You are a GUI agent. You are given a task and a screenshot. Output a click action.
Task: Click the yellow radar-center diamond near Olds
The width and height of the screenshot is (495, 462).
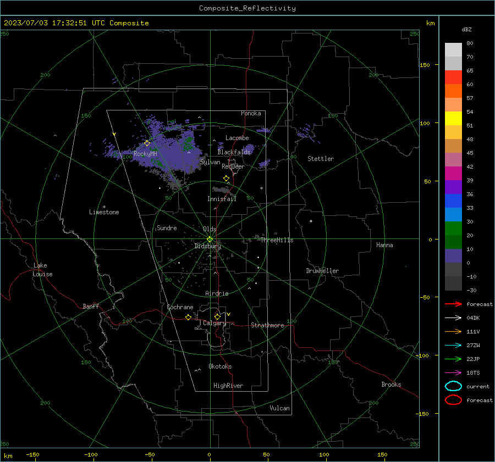click(x=210, y=240)
